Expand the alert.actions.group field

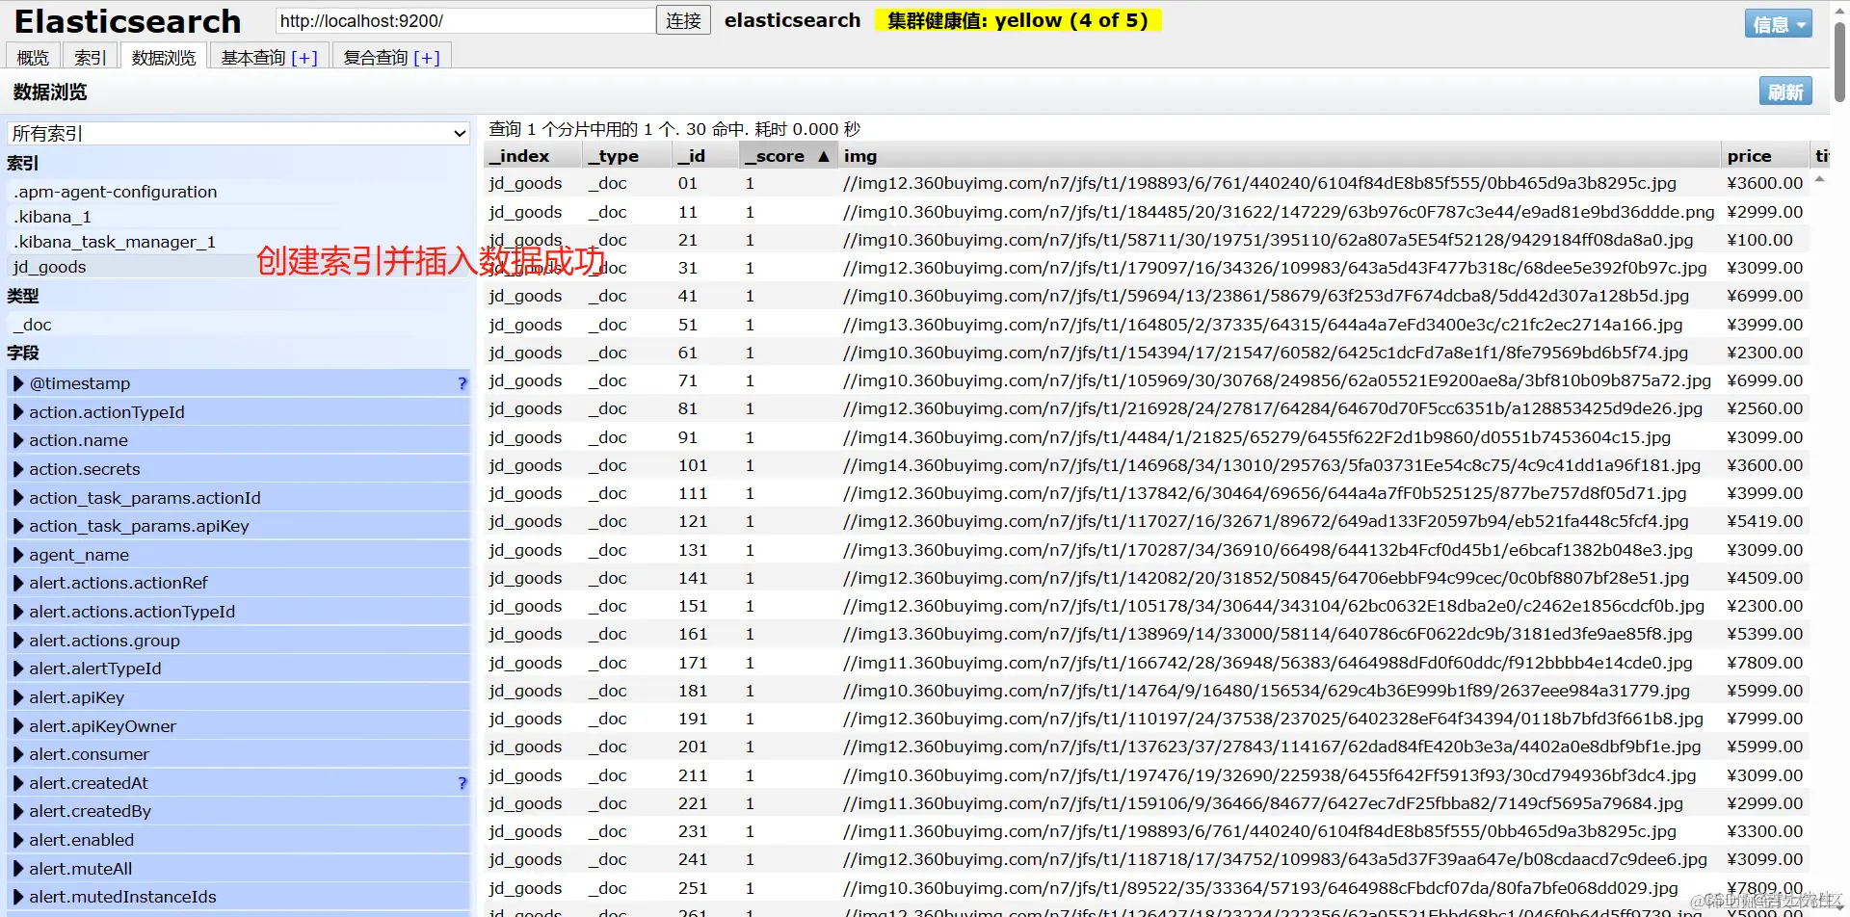18,641
